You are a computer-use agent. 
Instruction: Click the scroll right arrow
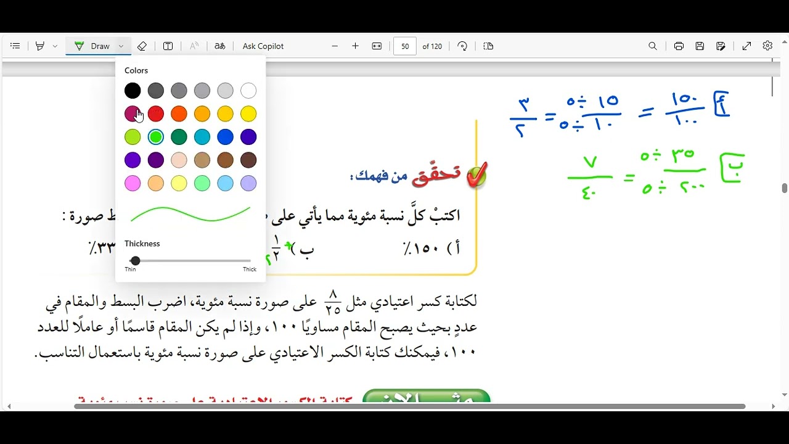click(774, 406)
